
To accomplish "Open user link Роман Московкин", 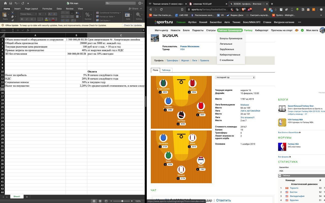I will [x=190, y=46].
